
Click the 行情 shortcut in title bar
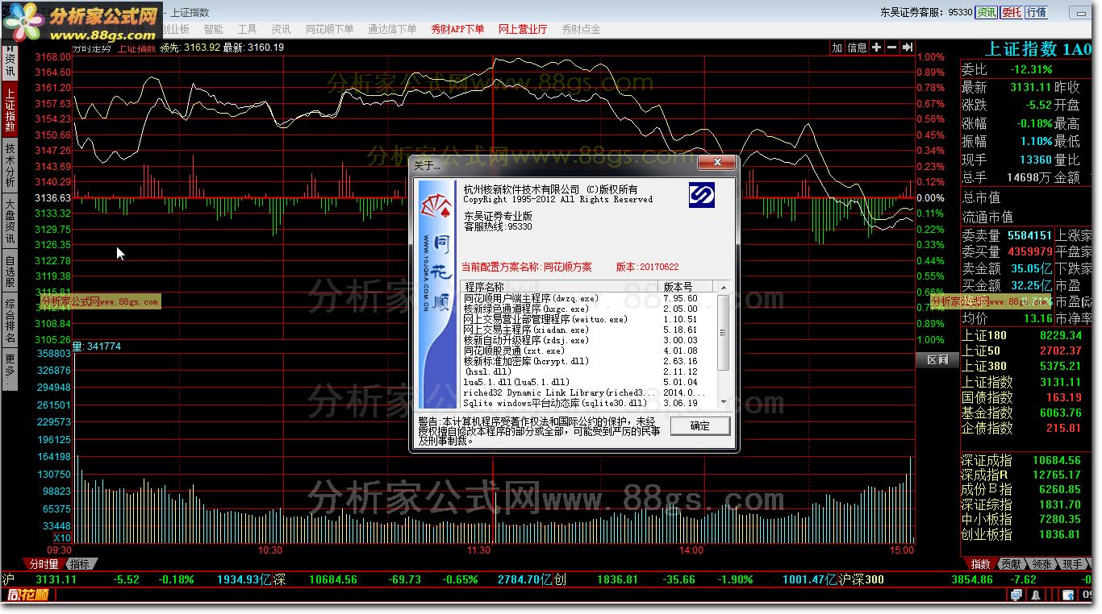(x=1037, y=12)
